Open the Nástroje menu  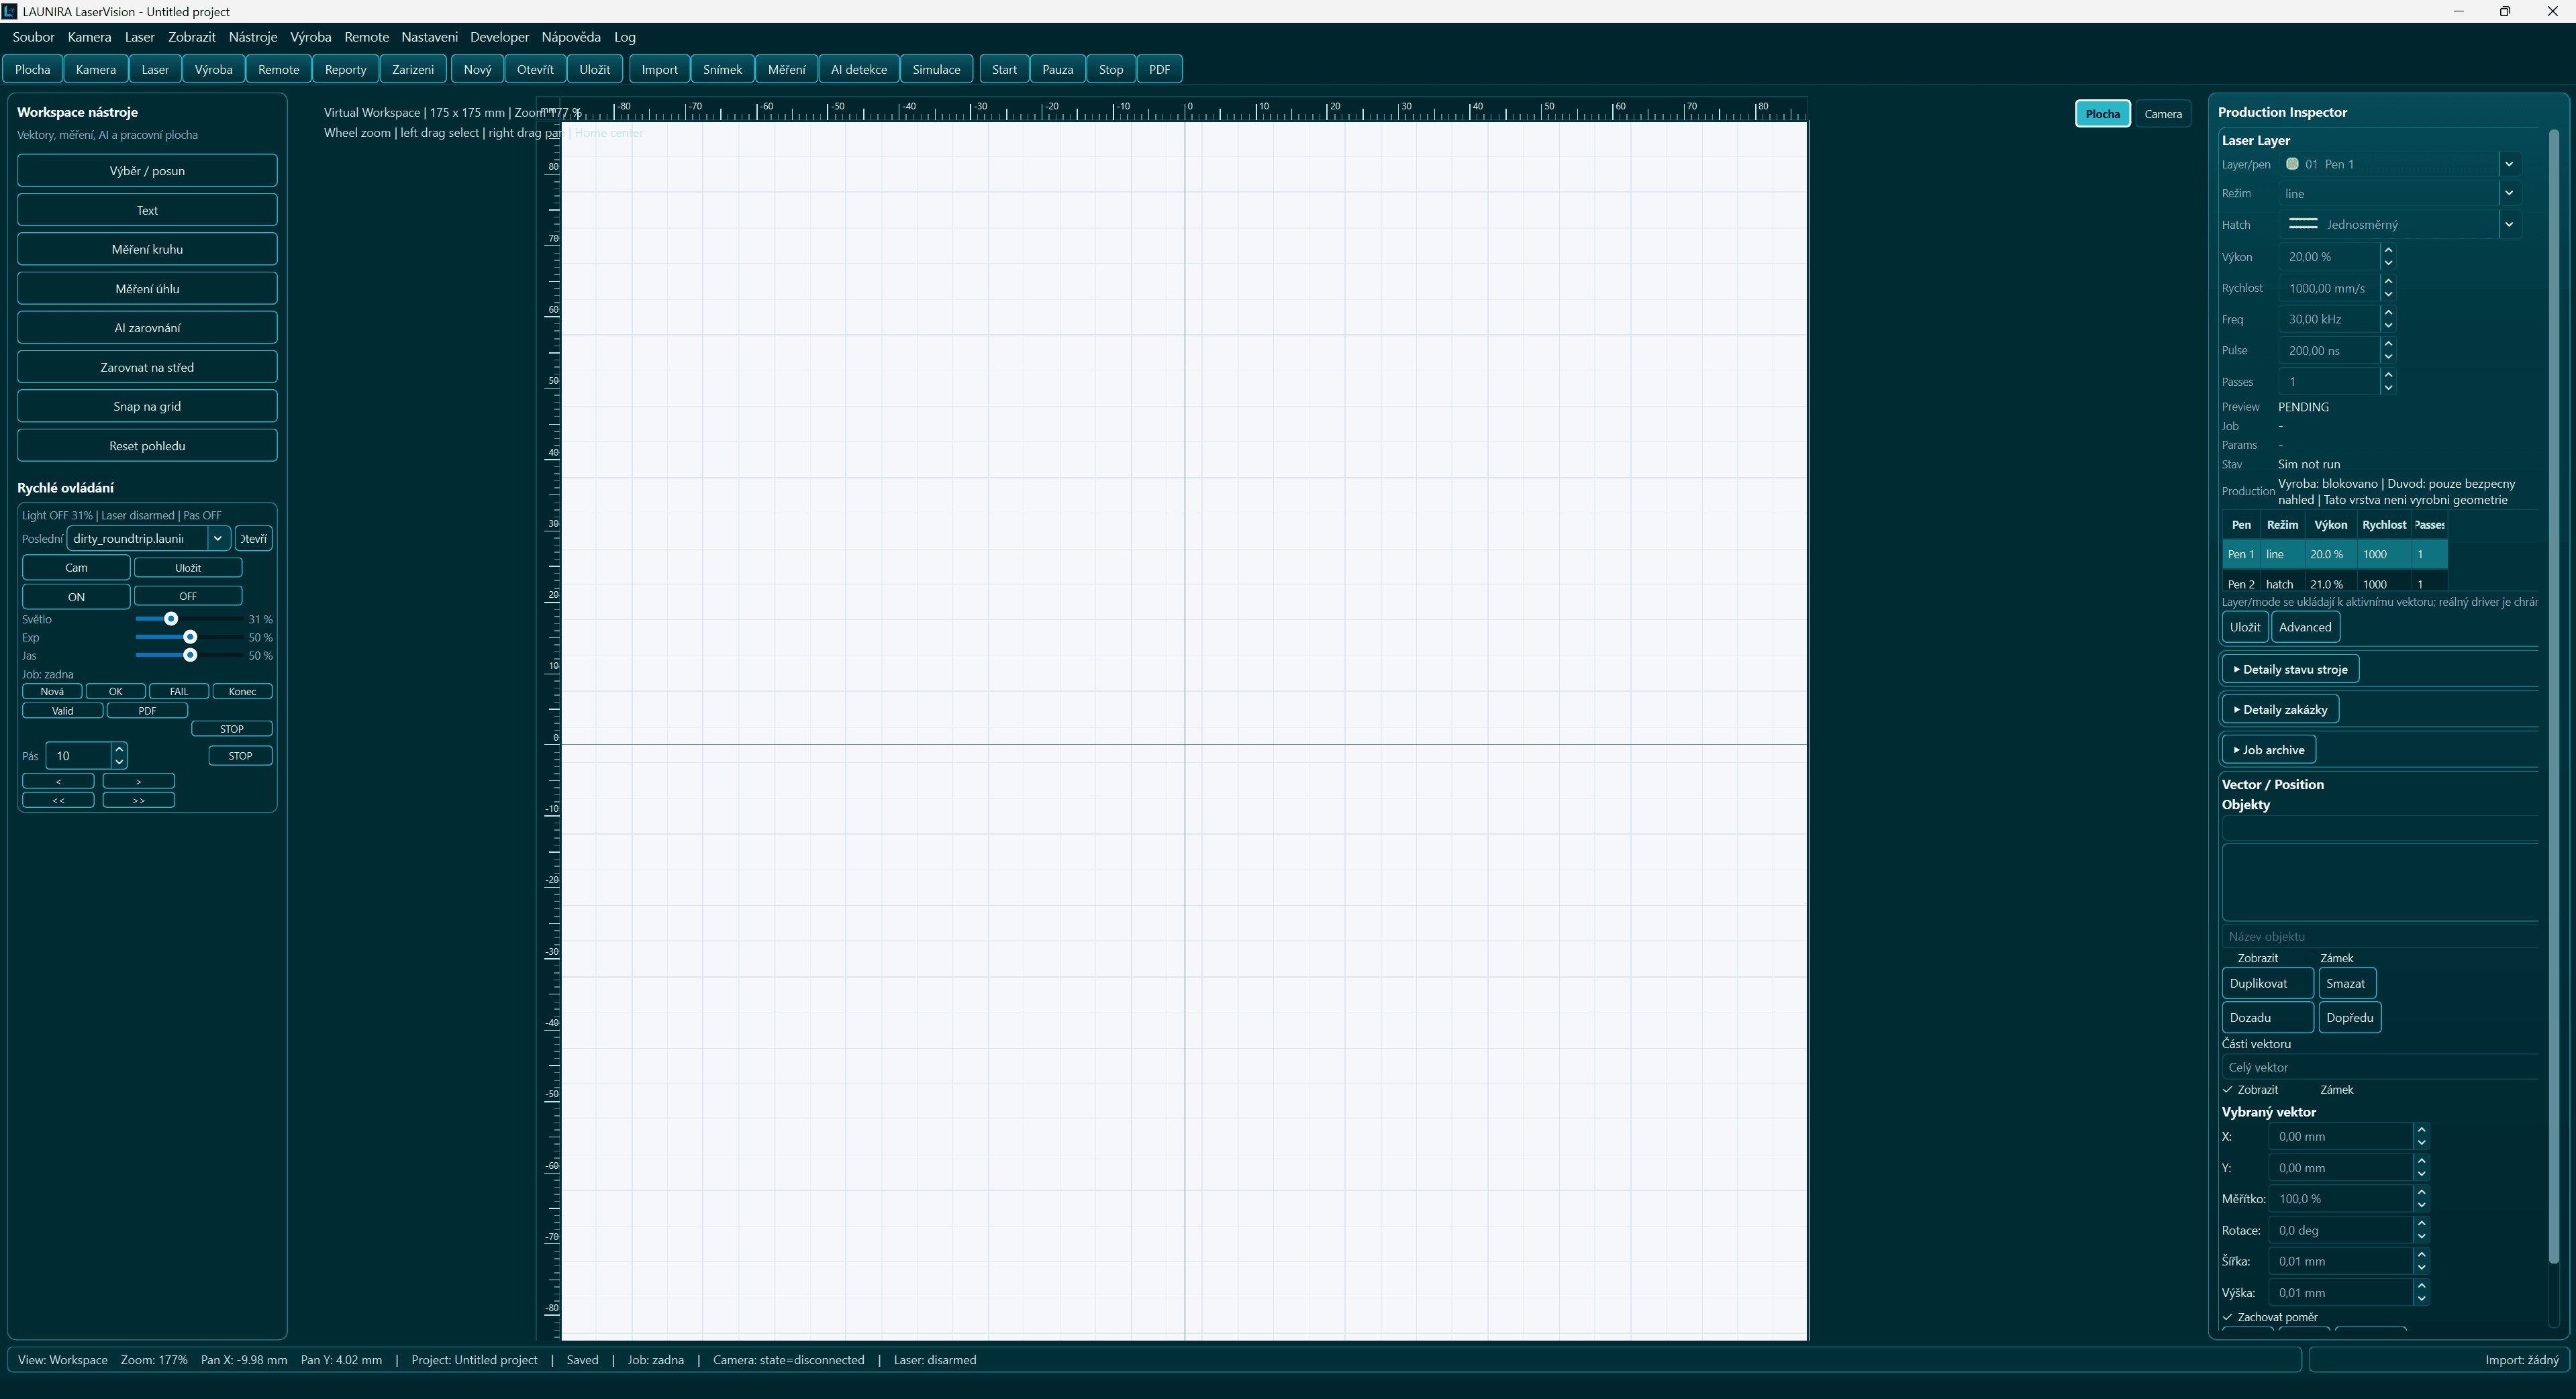click(253, 37)
